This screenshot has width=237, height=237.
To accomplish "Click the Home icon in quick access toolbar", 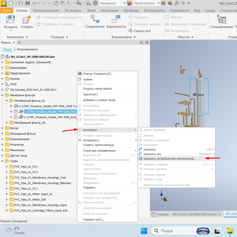I will coord(56,3).
